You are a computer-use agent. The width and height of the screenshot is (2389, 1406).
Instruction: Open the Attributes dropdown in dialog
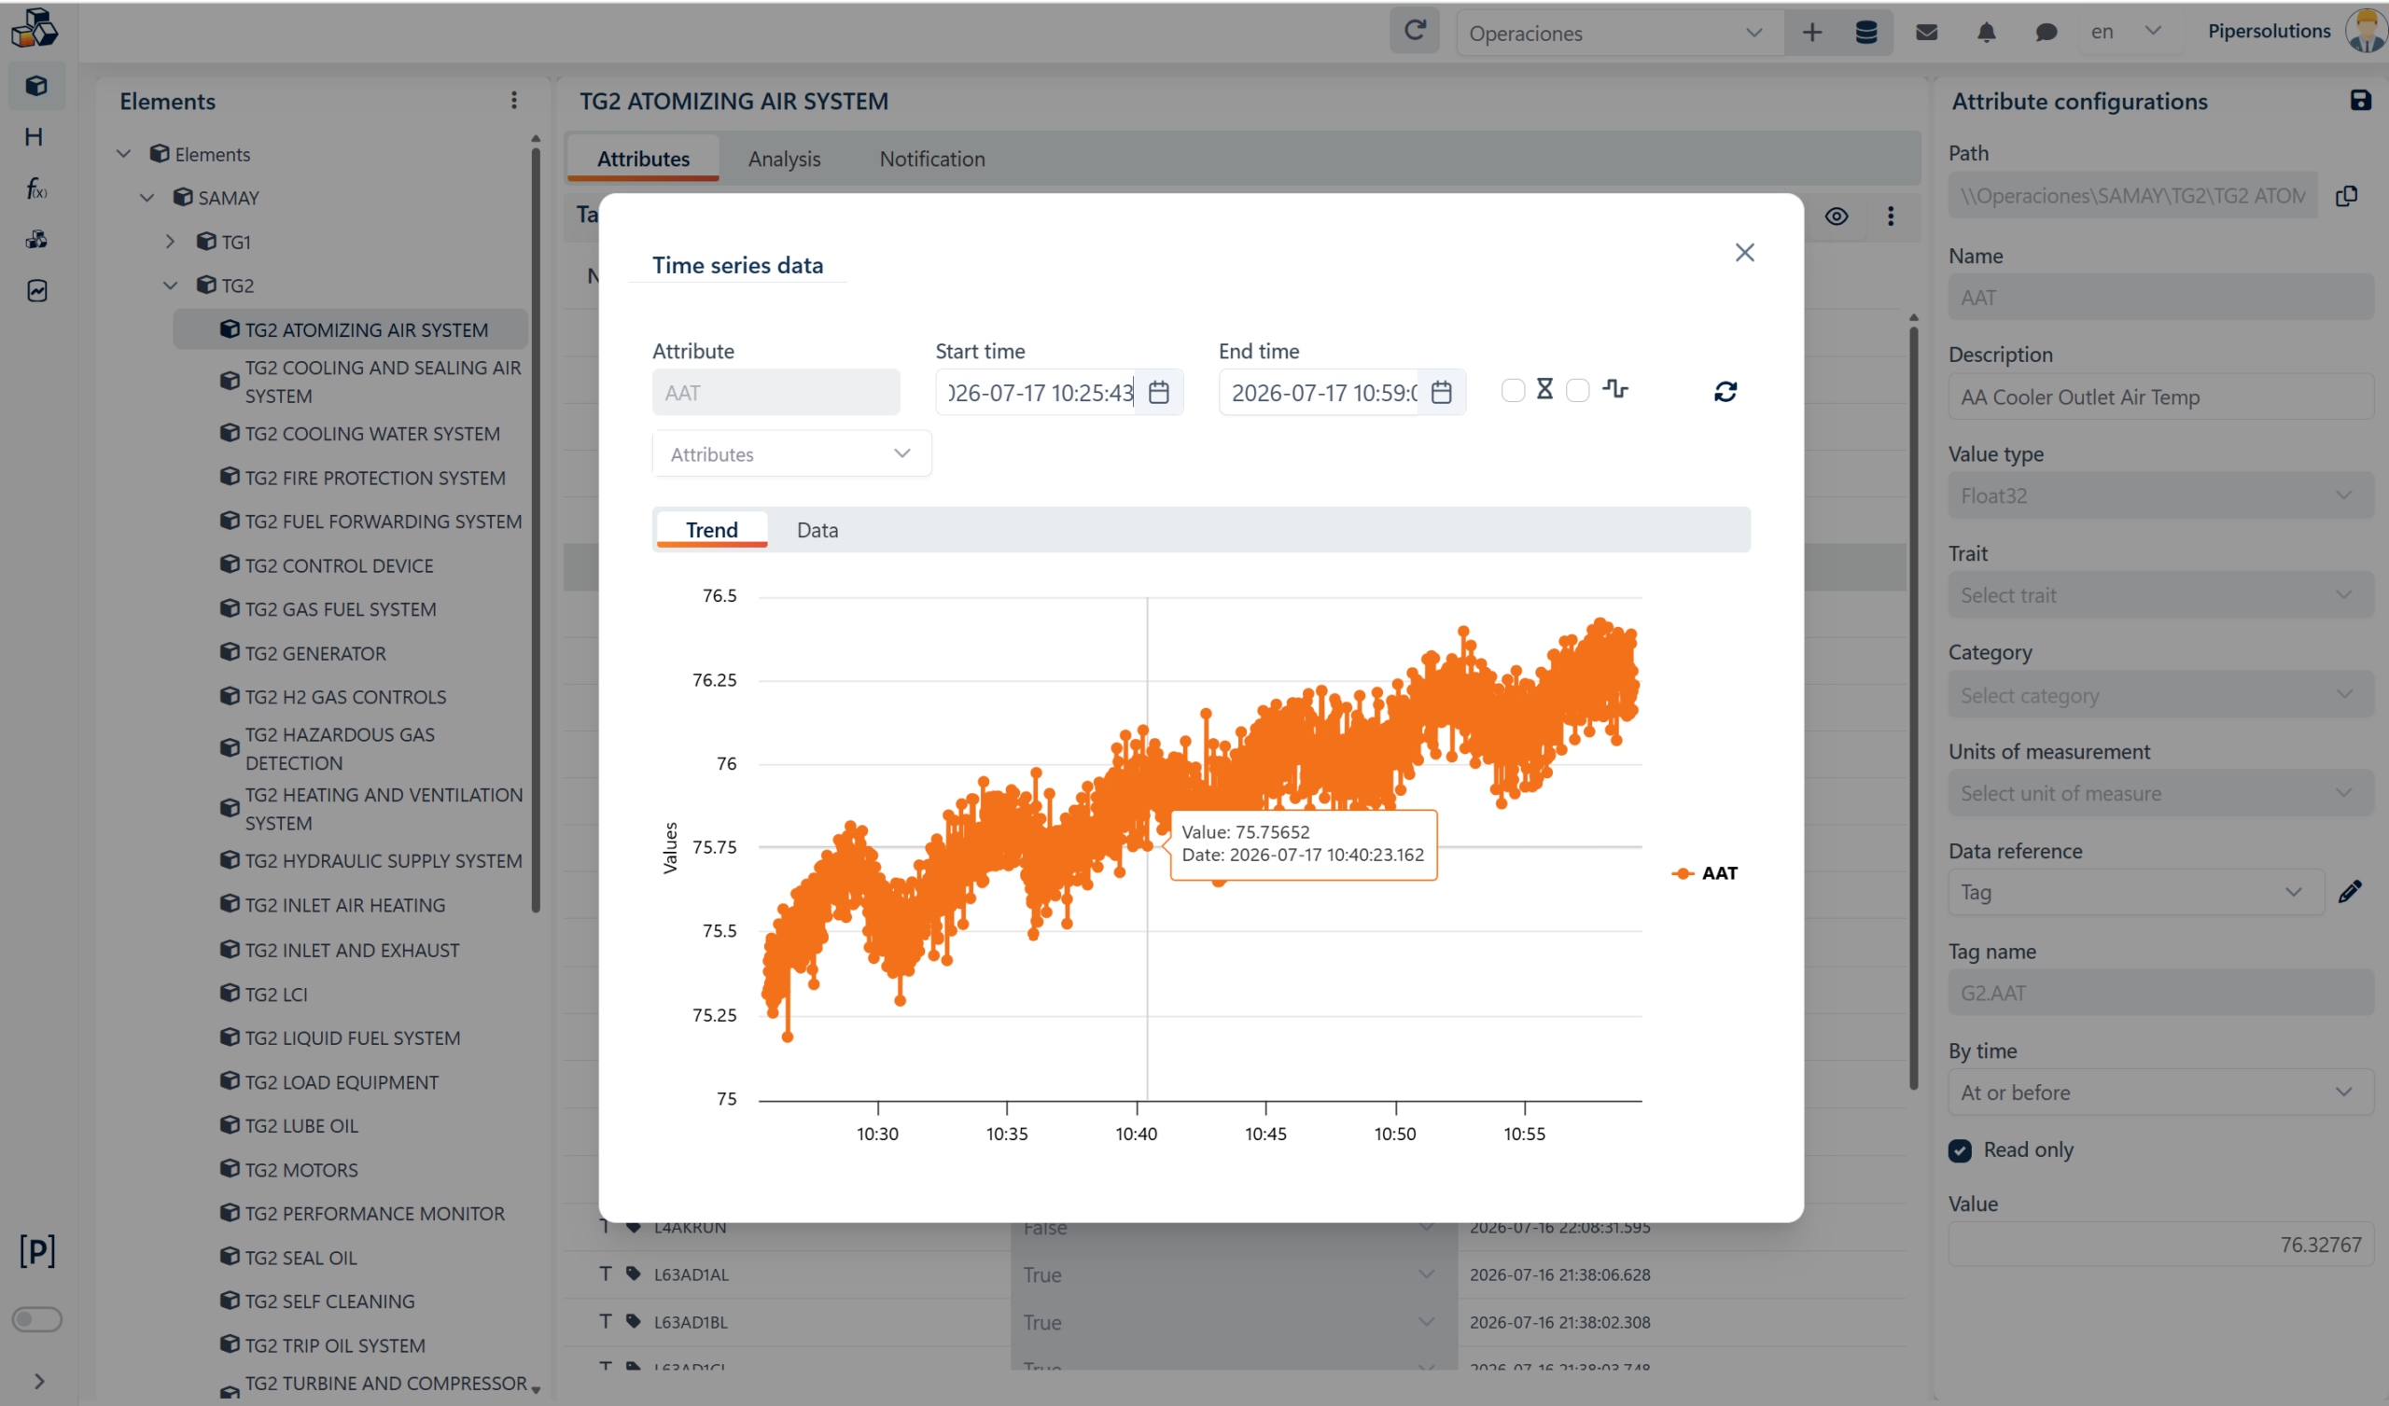790,454
